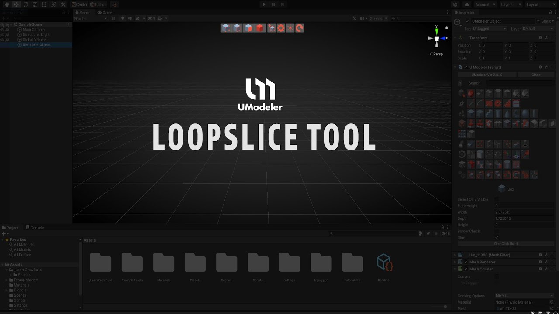Viewport: 559px width, 314px height.
Task: Select the Hand tool in top toolbar
Action: point(7,4)
